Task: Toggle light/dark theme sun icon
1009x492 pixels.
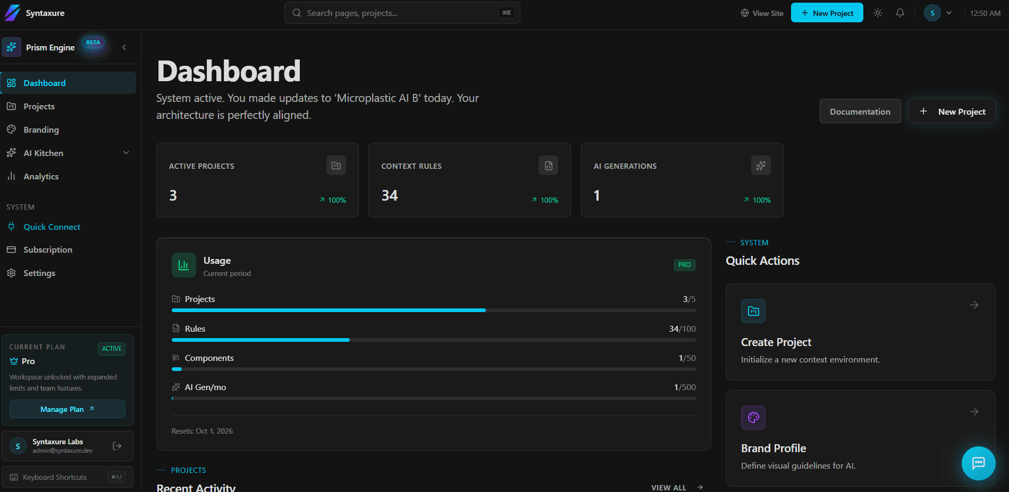Action: tap(878, 13)
